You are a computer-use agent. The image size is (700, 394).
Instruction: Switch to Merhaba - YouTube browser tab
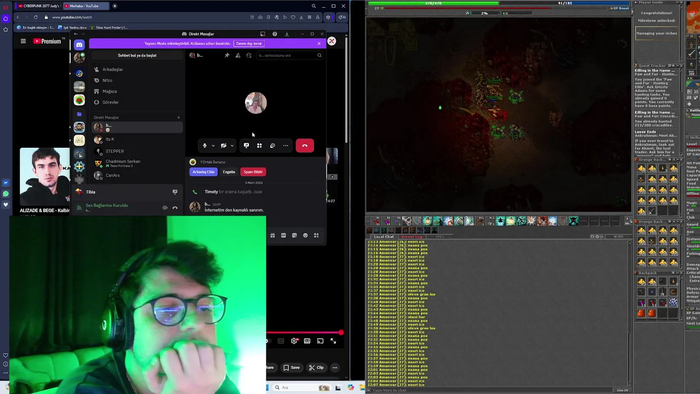click(86, 6)
